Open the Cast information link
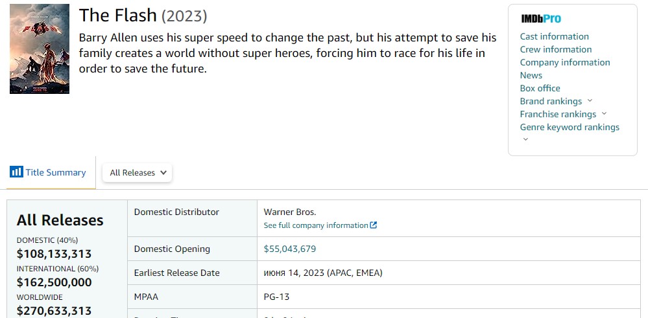 click(x=554, y=36)
